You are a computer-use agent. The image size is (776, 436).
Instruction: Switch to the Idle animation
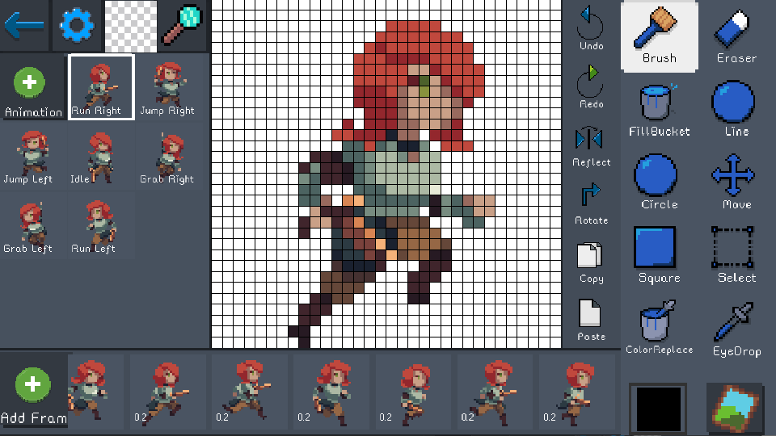click(100, 157)
